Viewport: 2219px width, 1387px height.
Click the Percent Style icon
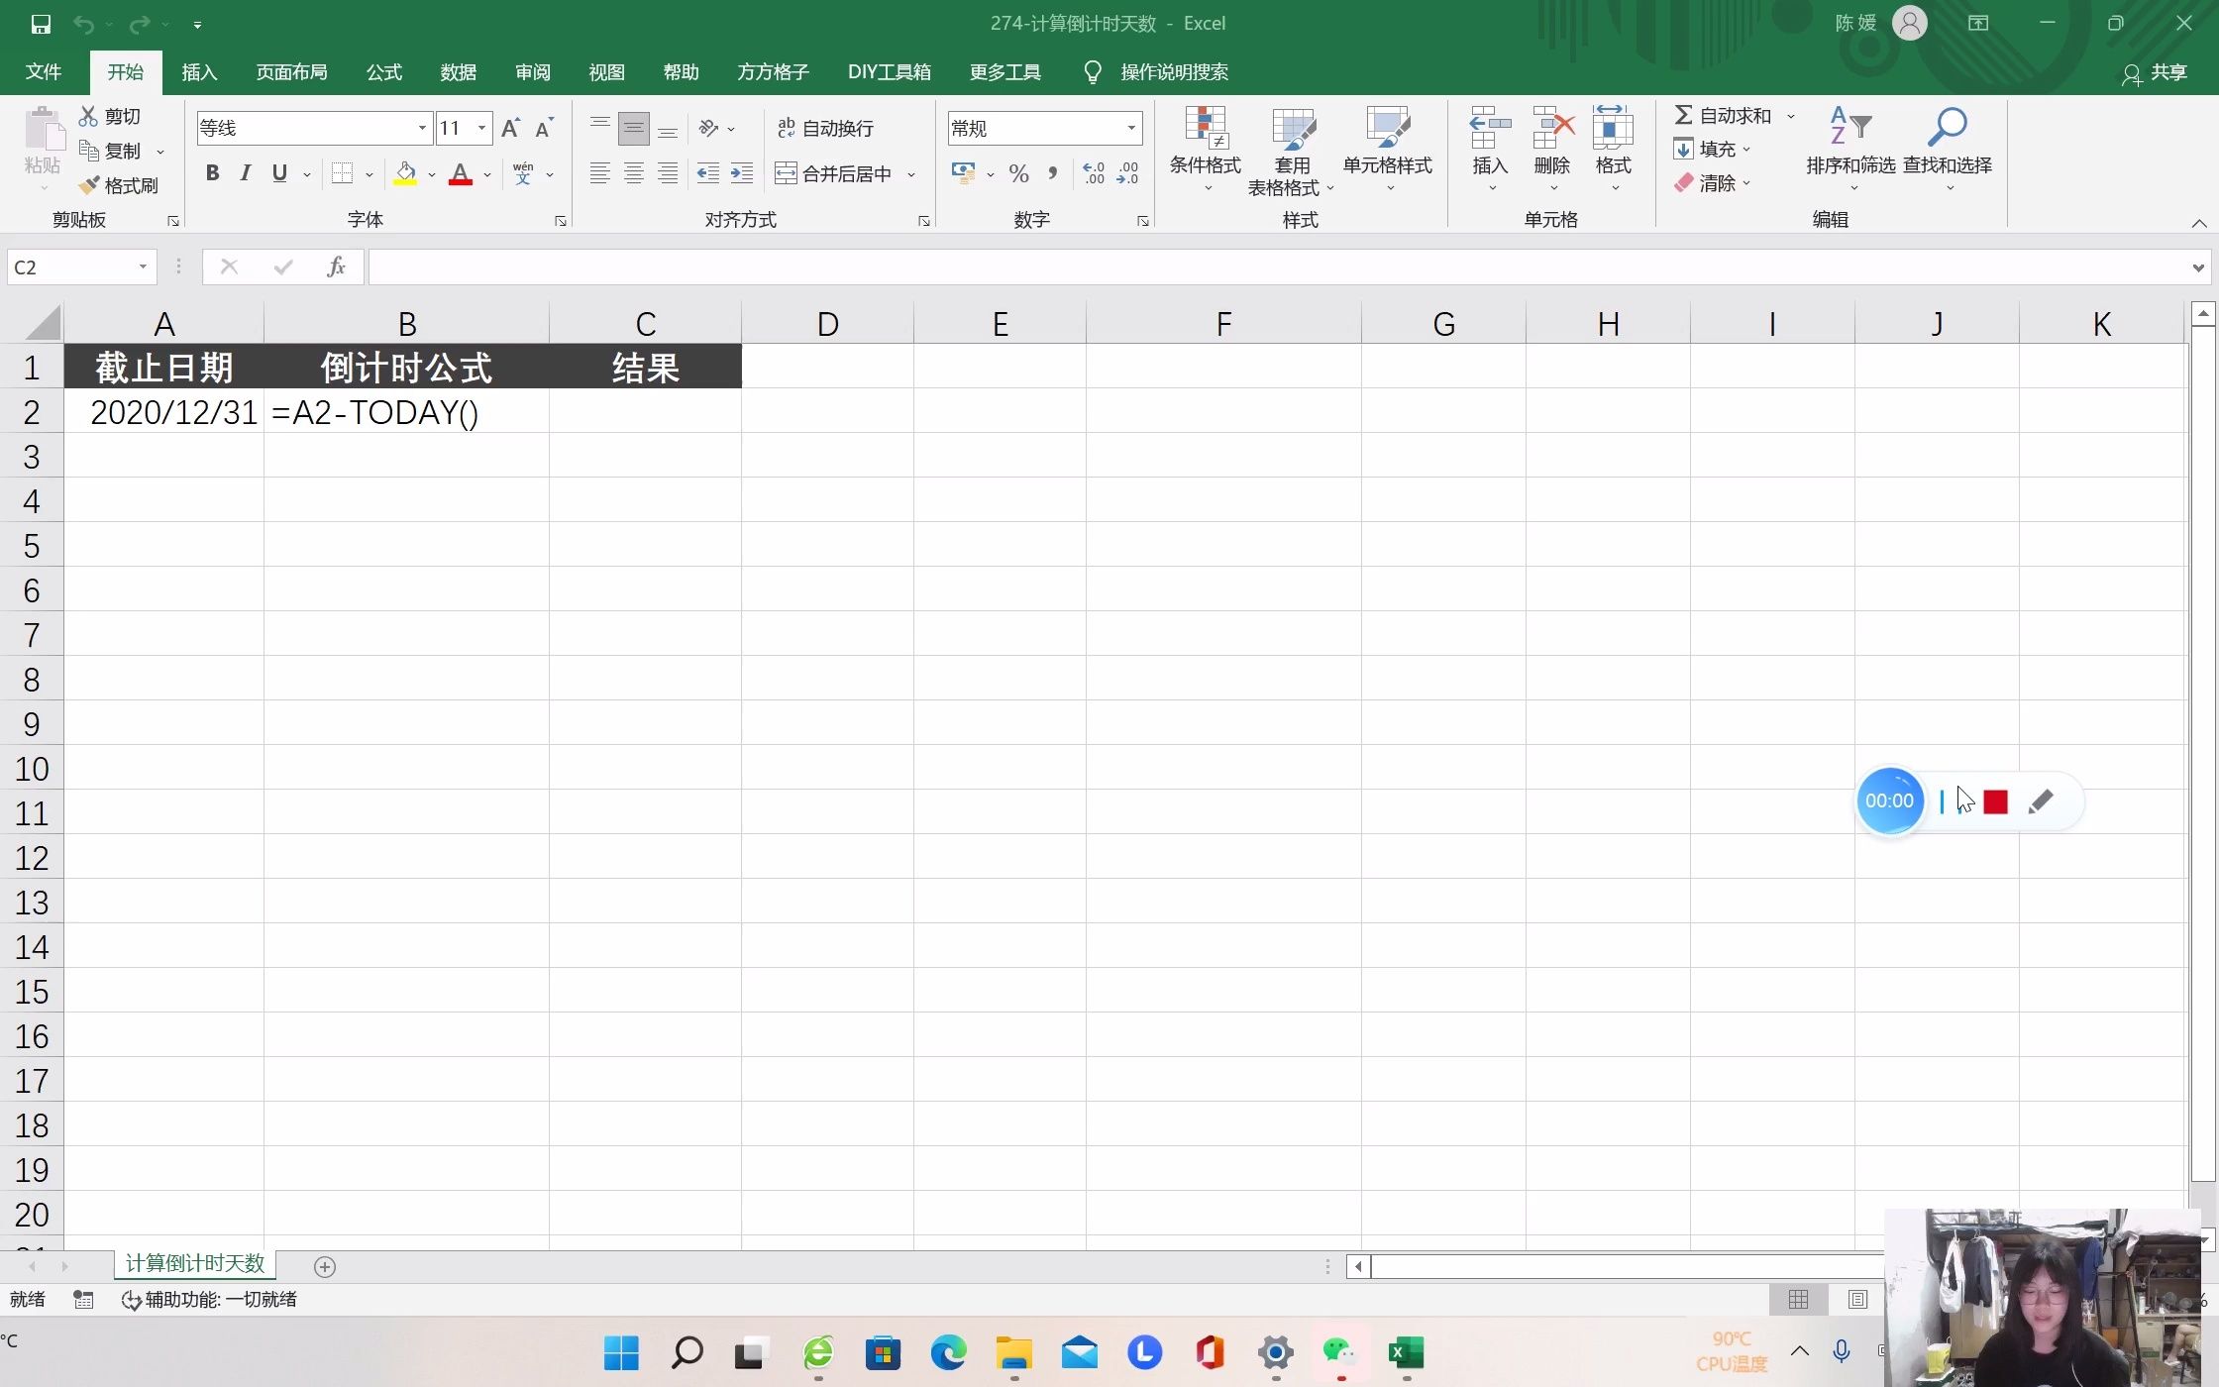(1018, 173)
